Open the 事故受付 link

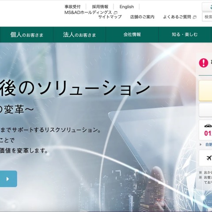coord(72,7)
